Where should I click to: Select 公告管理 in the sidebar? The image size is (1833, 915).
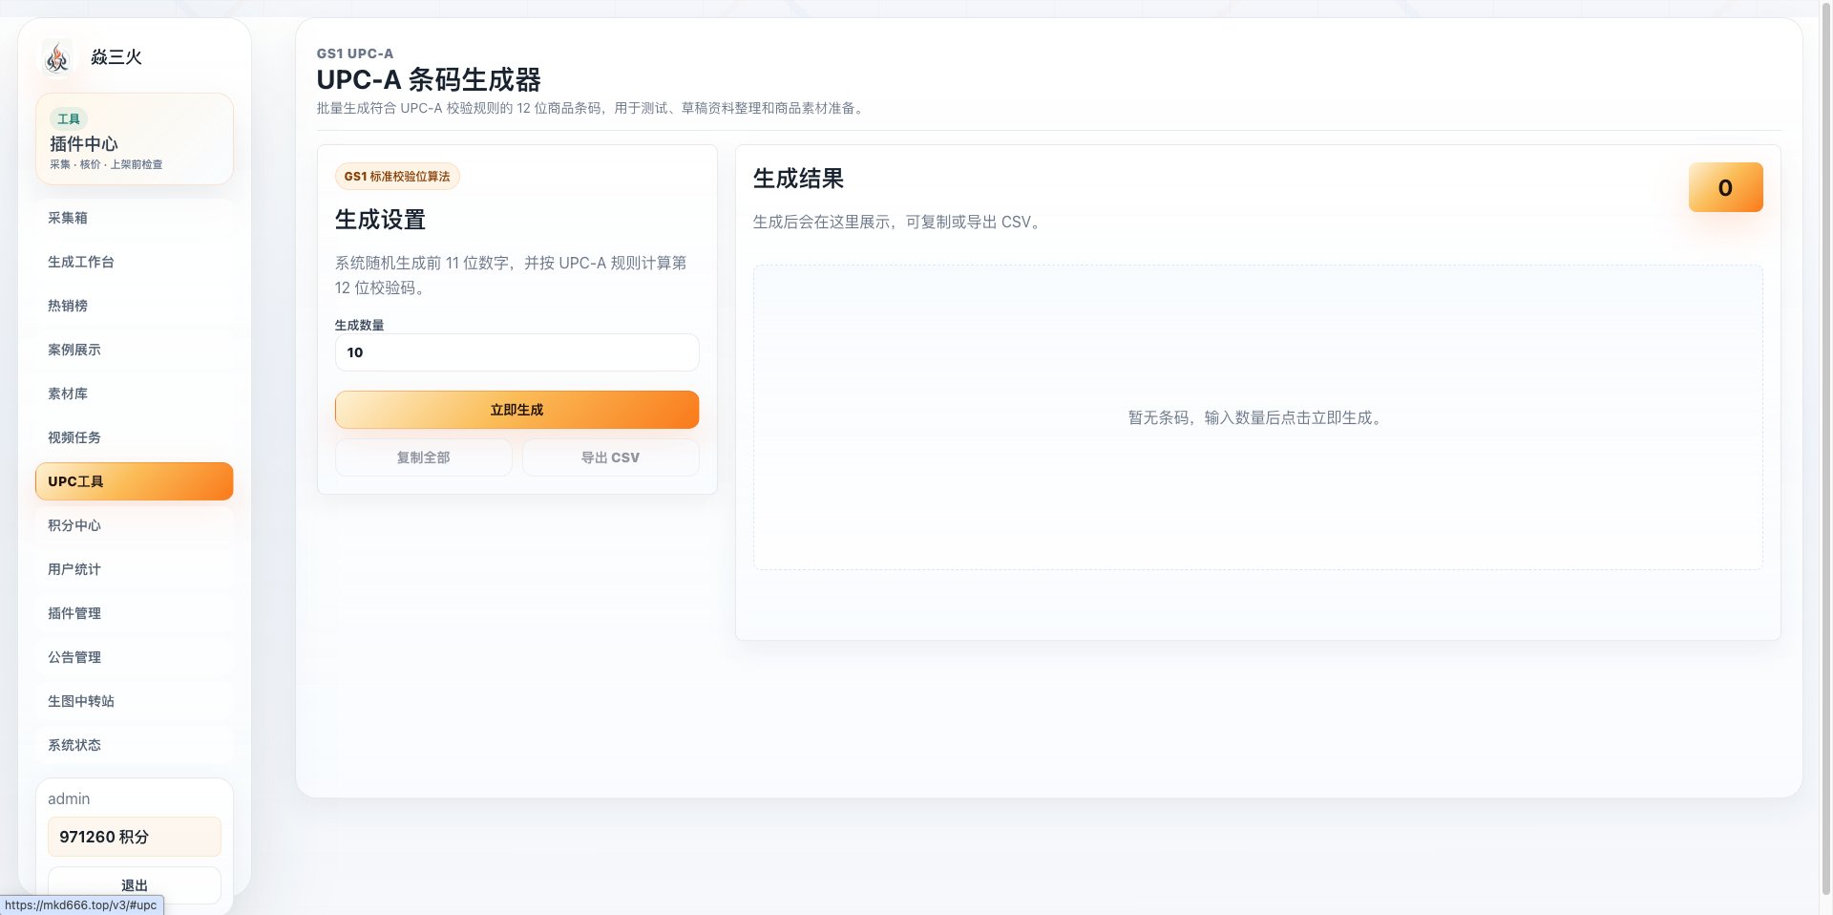click(x=135, y=657)
